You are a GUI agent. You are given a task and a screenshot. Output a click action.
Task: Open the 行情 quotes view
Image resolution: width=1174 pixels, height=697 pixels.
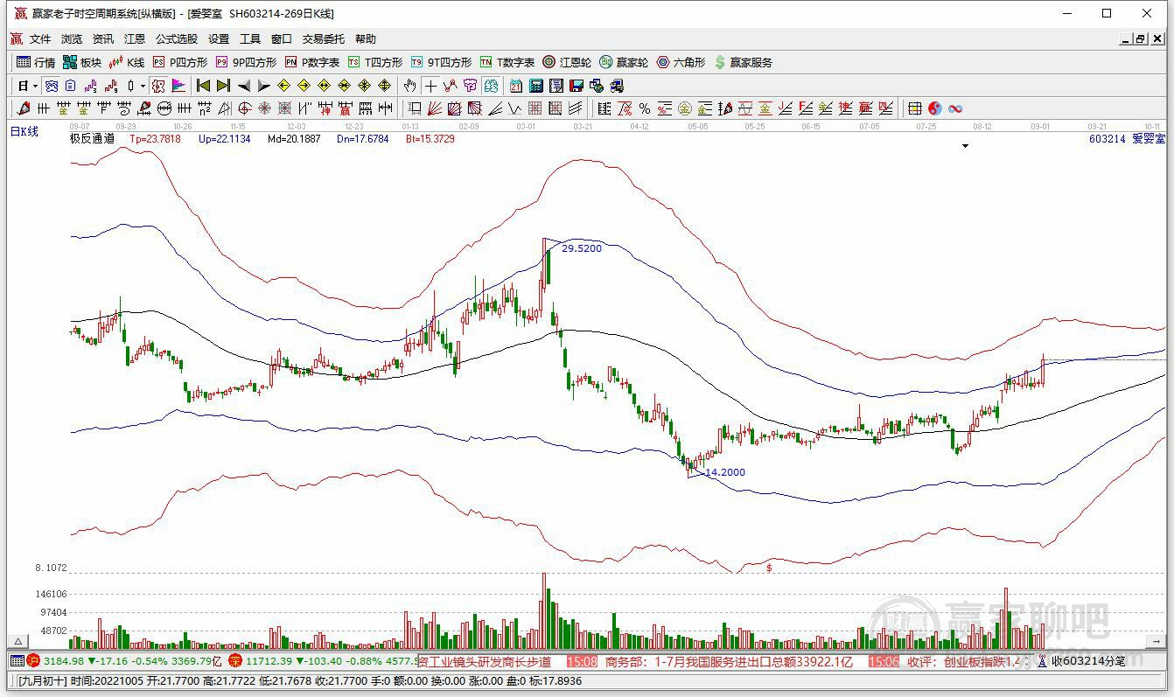(36, 62)
